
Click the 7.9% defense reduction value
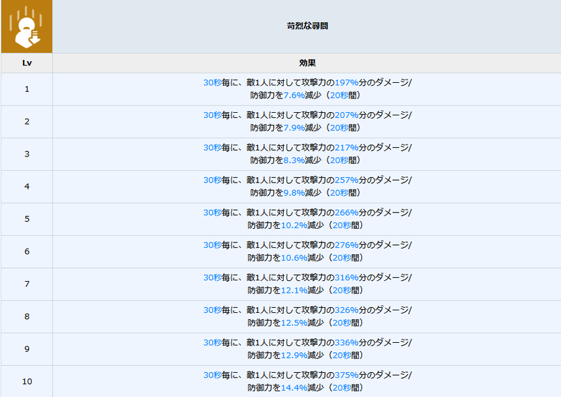(x=294, y=128)
